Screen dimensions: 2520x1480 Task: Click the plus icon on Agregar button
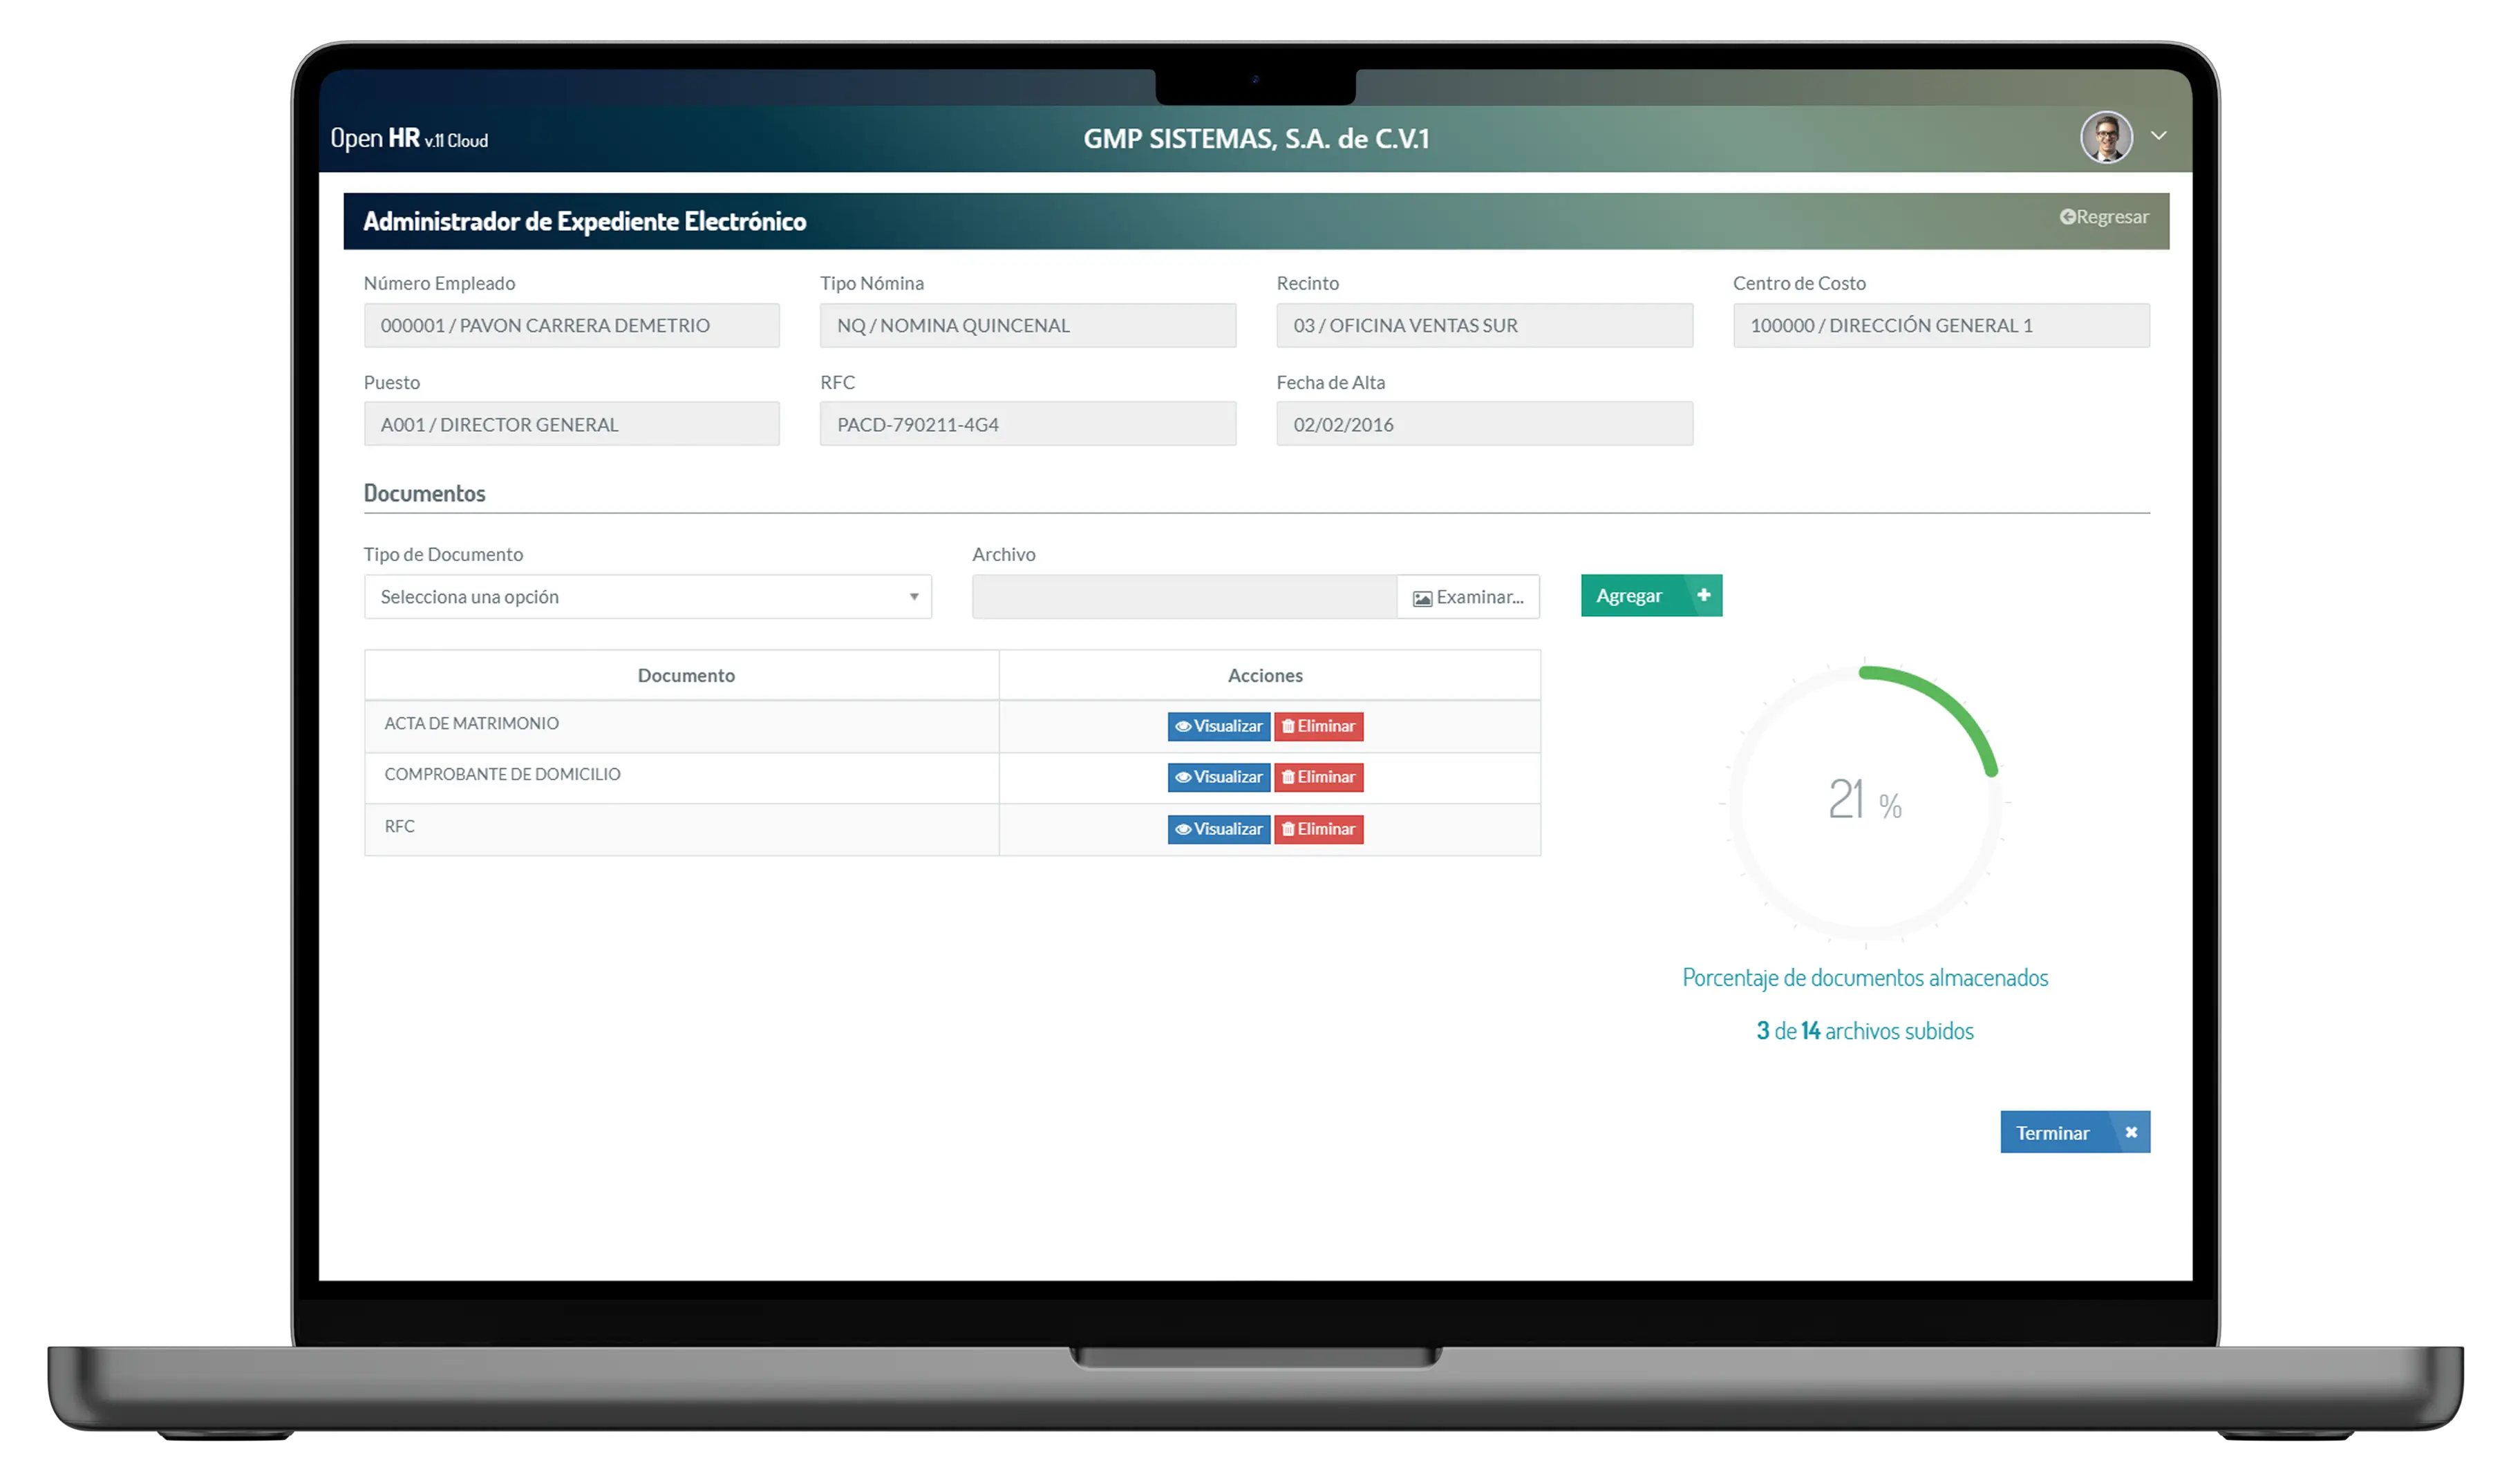coord(1703,595)
